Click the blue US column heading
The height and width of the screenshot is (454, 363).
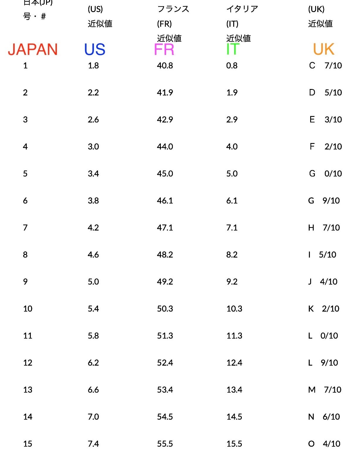pos(94,49)
